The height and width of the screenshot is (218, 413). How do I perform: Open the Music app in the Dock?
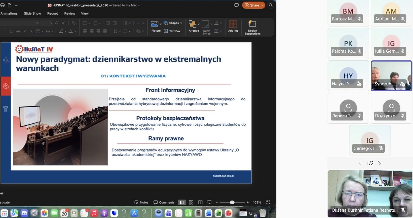pyautogui.click(x=94, y=213)
